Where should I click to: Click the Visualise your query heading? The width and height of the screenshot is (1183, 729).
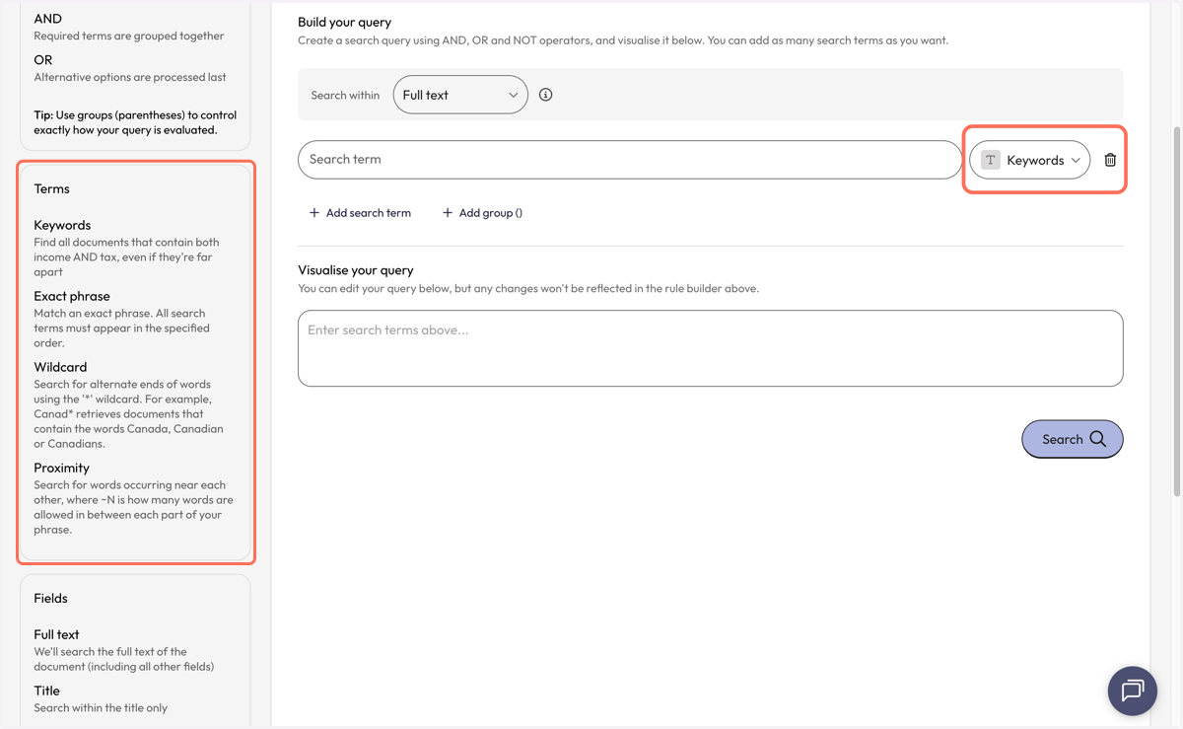[x=356, y=270]
